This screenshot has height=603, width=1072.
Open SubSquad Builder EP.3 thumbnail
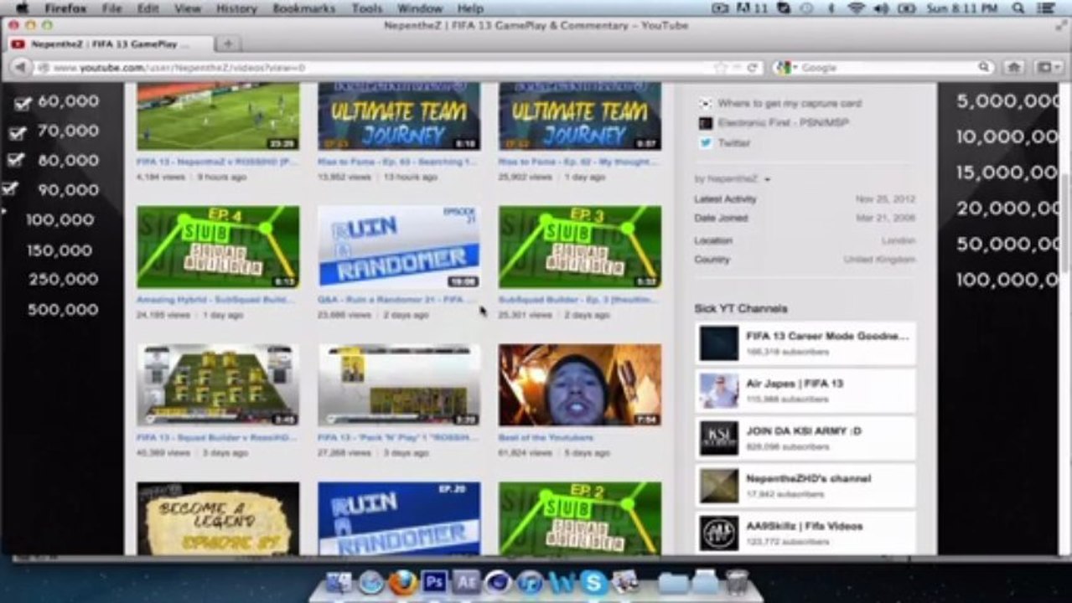(x=580, y=247)
